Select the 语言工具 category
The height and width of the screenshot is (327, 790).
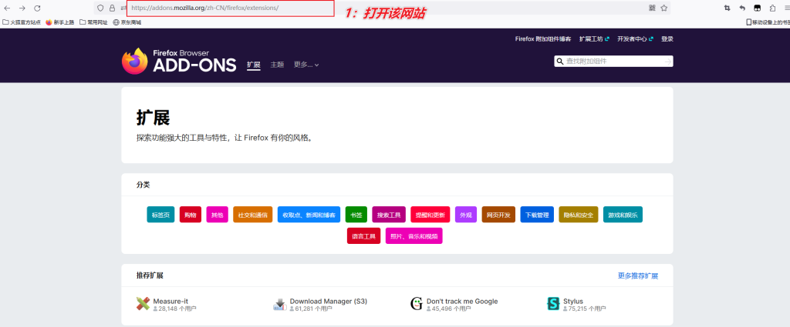364,236
